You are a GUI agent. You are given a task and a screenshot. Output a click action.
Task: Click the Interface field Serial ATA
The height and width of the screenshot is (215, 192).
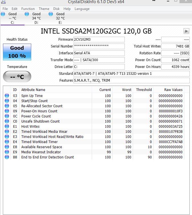coord(99,53)
